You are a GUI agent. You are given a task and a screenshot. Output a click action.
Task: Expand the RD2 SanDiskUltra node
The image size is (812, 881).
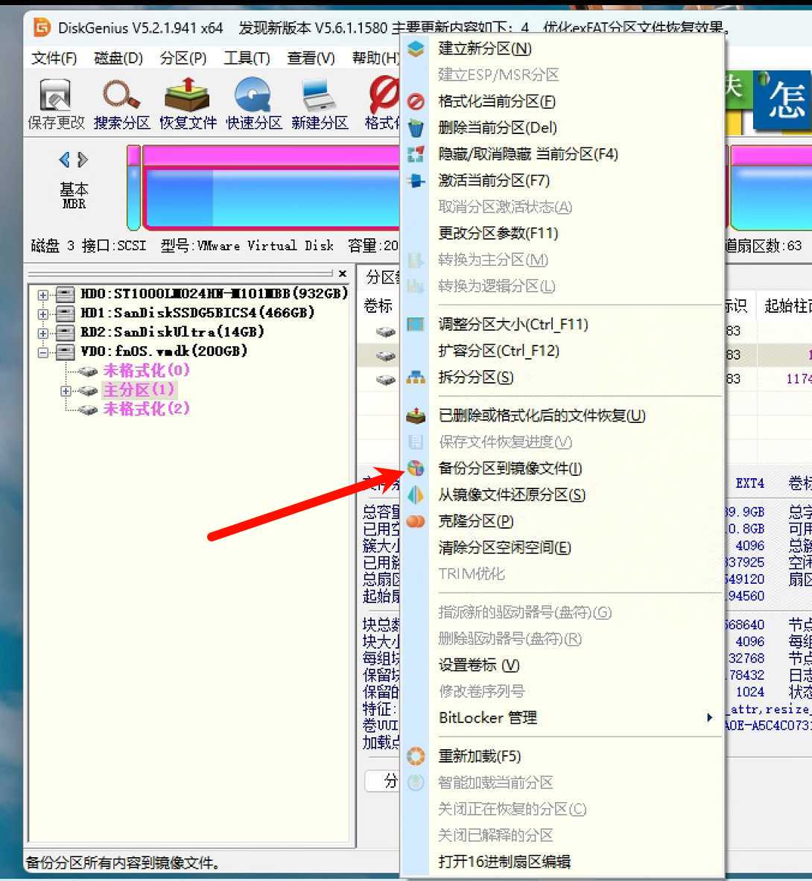[42, 333]
